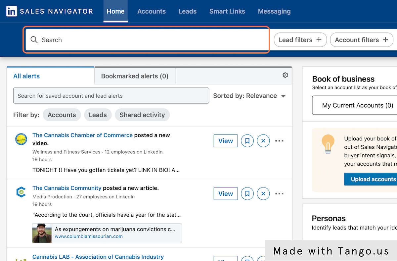Dismiss The Cannabis Chamber of Commerce alert
Viewport: 397px width, 261px height.
point(263,141)
